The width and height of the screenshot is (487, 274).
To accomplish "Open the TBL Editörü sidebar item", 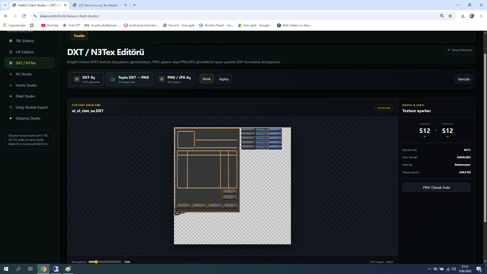I will 29,41.
